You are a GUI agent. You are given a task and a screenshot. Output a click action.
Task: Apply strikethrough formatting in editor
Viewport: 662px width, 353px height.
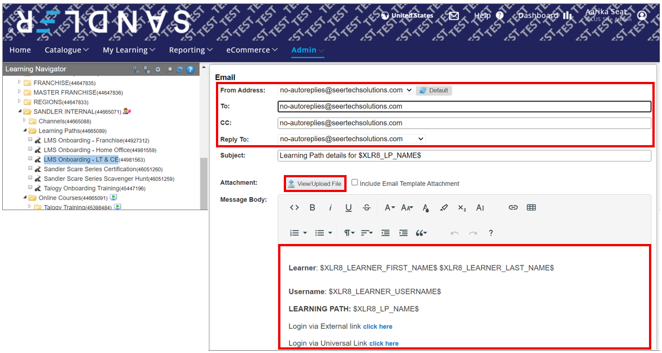click(x=366, y=207)
